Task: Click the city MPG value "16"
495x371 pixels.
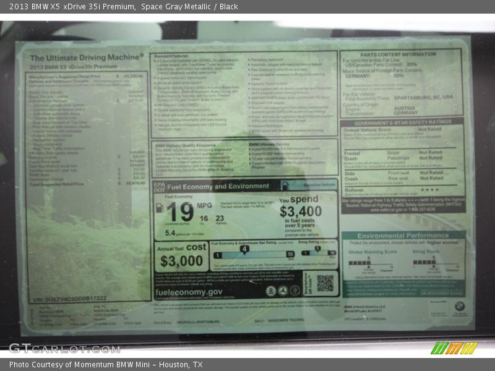Action: (204, 218)
